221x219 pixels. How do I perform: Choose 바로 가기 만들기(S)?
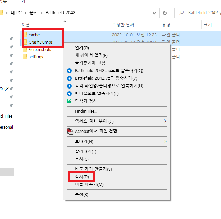coord(93,169)
